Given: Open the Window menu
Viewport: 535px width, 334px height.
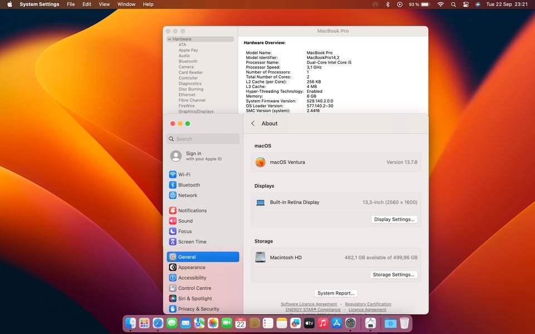Looking at the screenshot, I should pyautogui.click(x=127, y=4).
